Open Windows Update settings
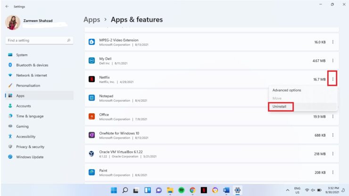This screenshot has width=349, height=196. 39,157
